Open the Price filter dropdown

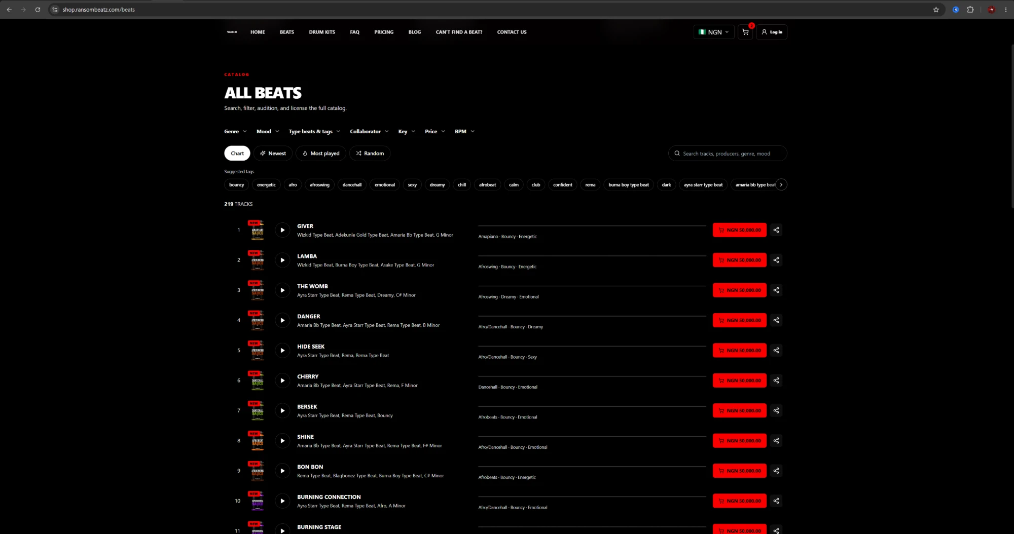click(435, 131)
